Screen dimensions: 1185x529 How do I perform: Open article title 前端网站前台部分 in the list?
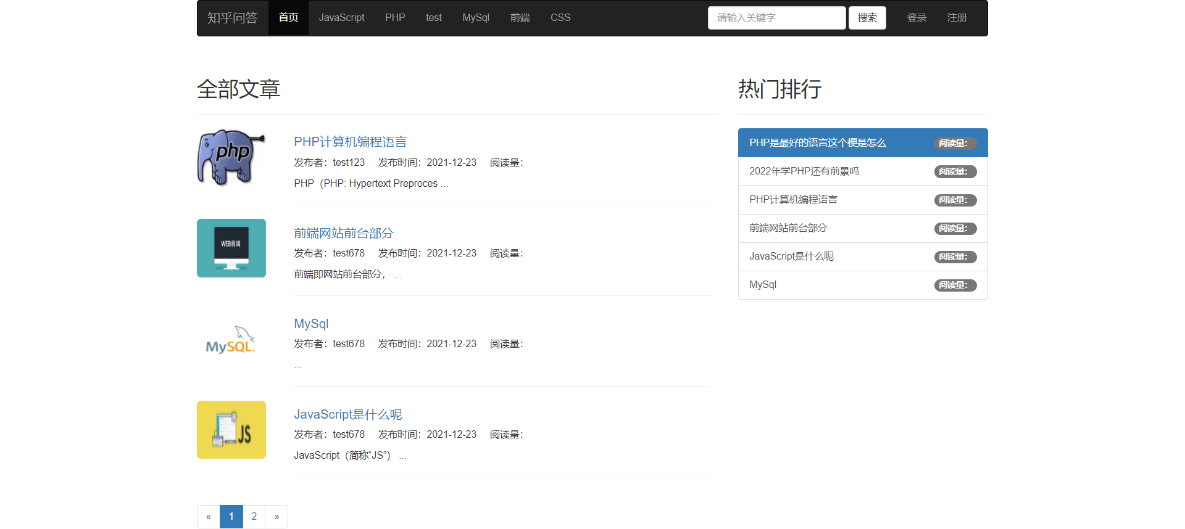(x=344, y=233)
